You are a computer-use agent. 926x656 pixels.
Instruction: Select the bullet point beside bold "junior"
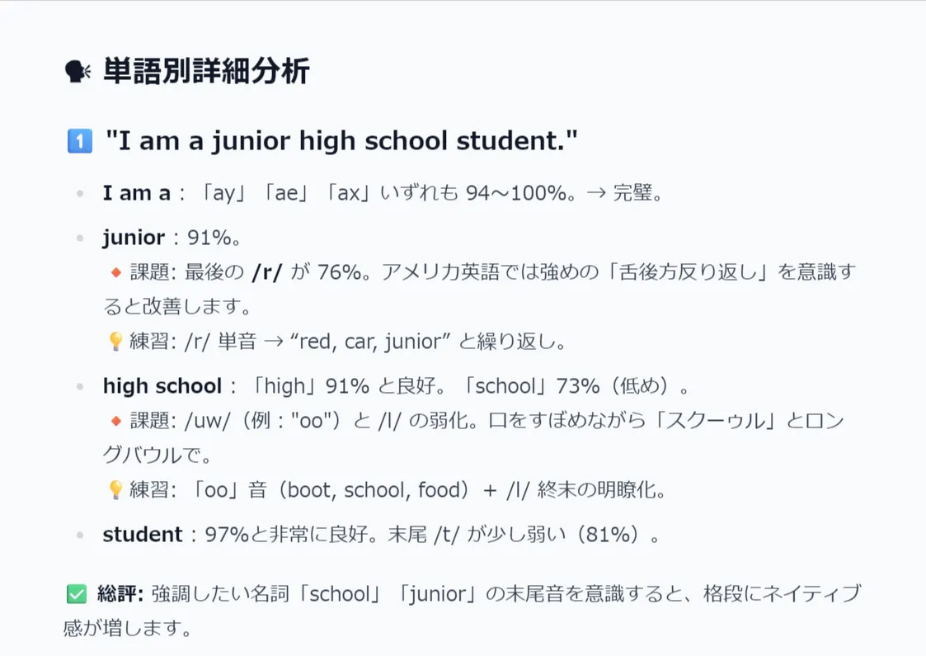point(80,238)
